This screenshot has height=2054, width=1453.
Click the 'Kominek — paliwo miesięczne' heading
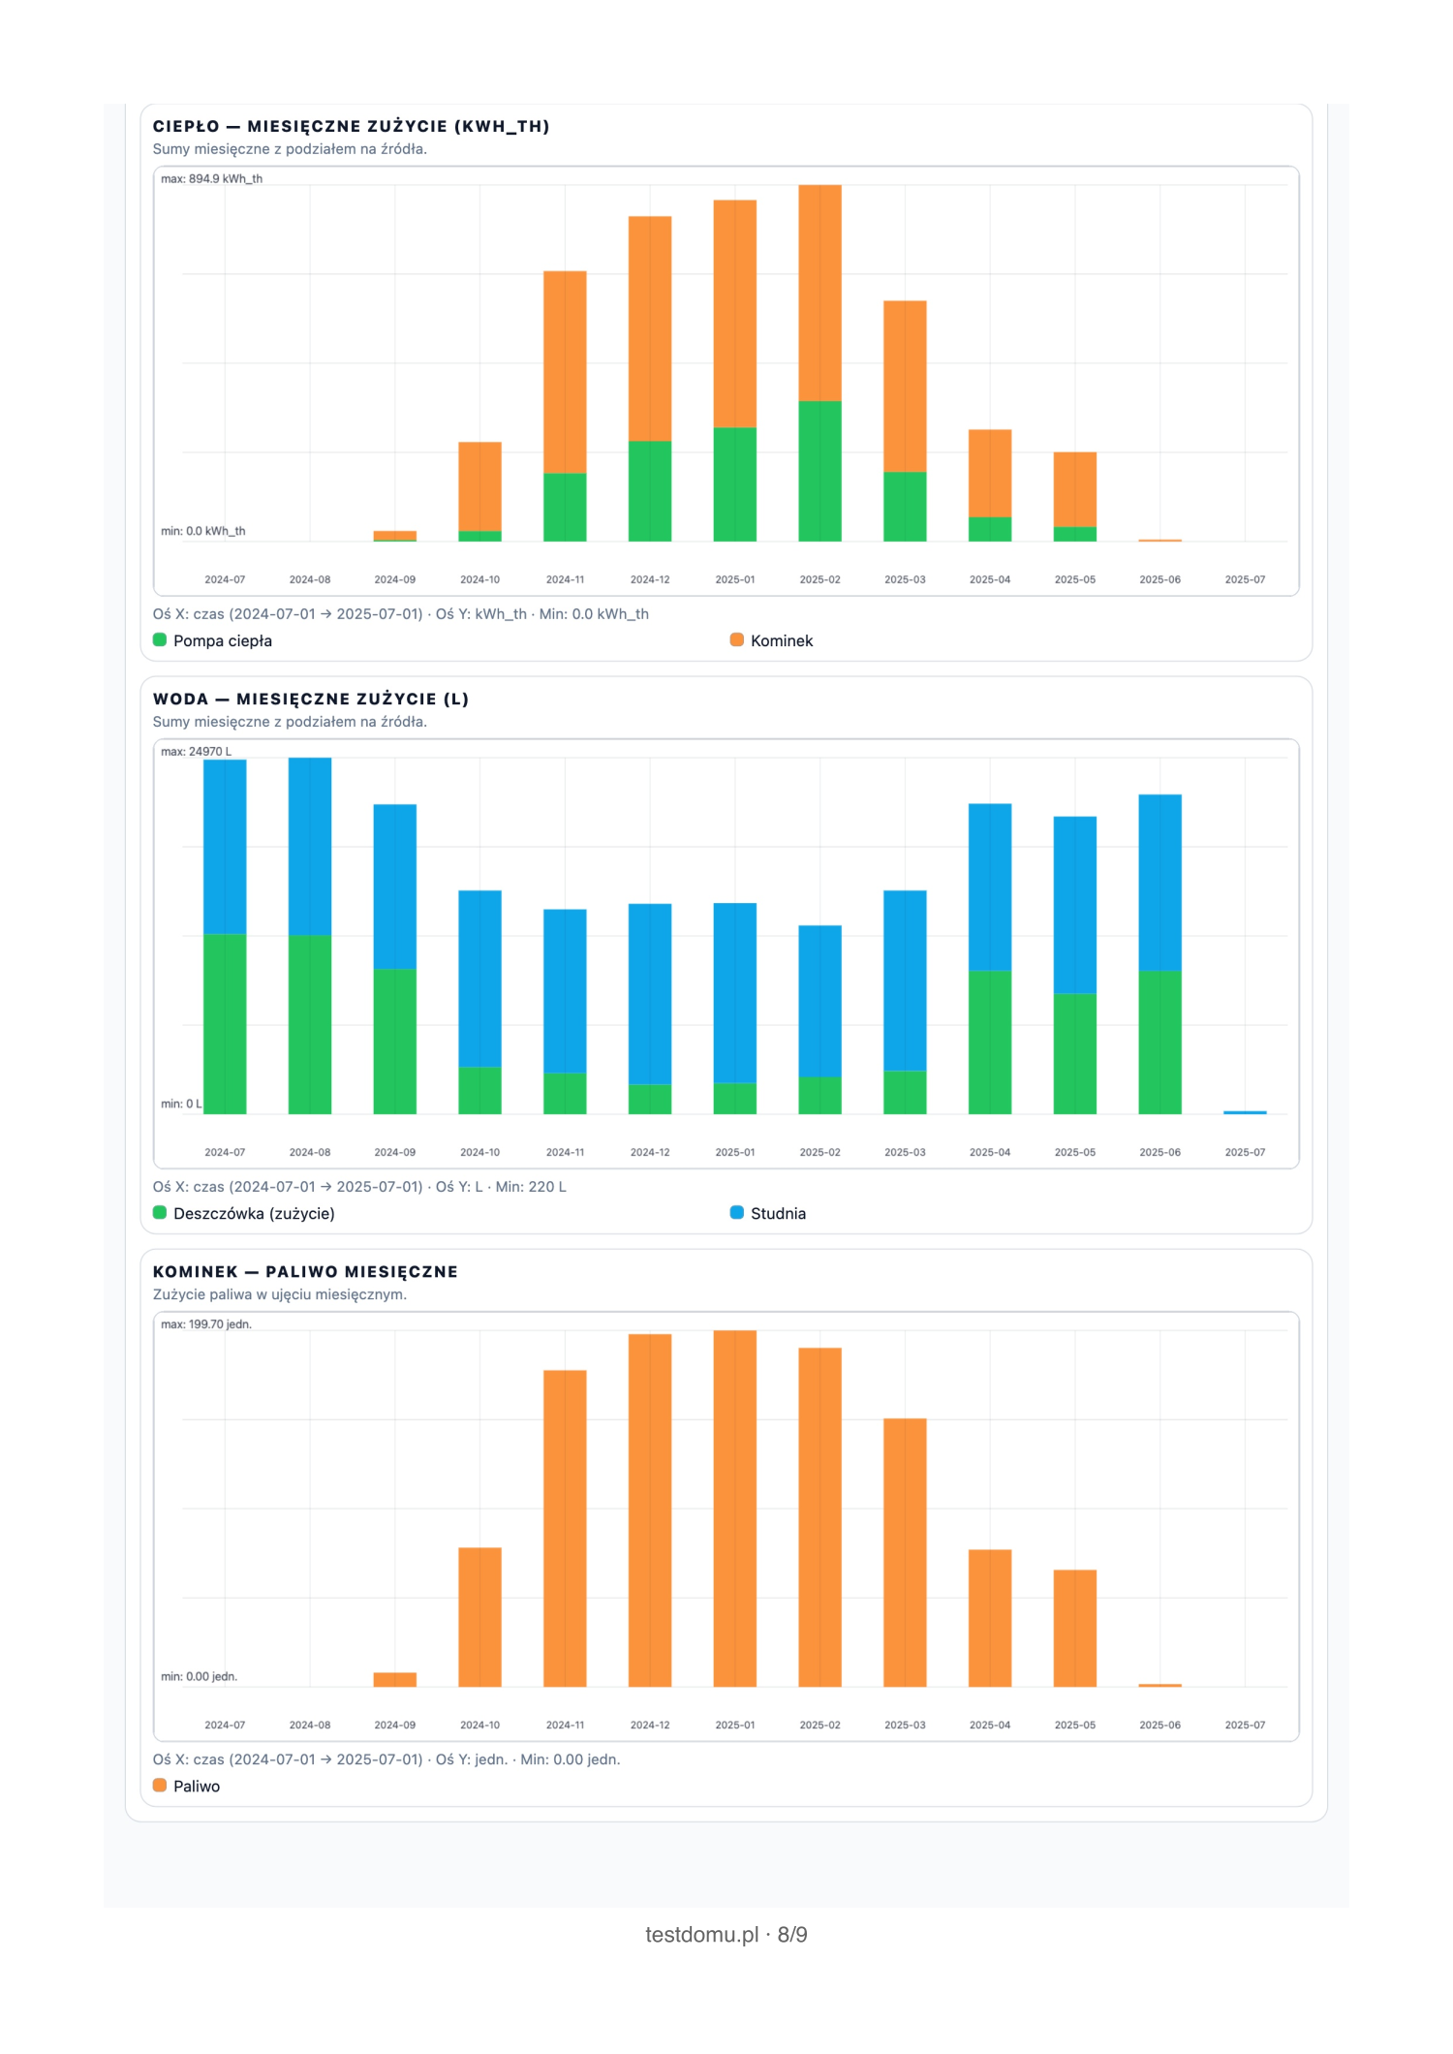pos(305,1271)
